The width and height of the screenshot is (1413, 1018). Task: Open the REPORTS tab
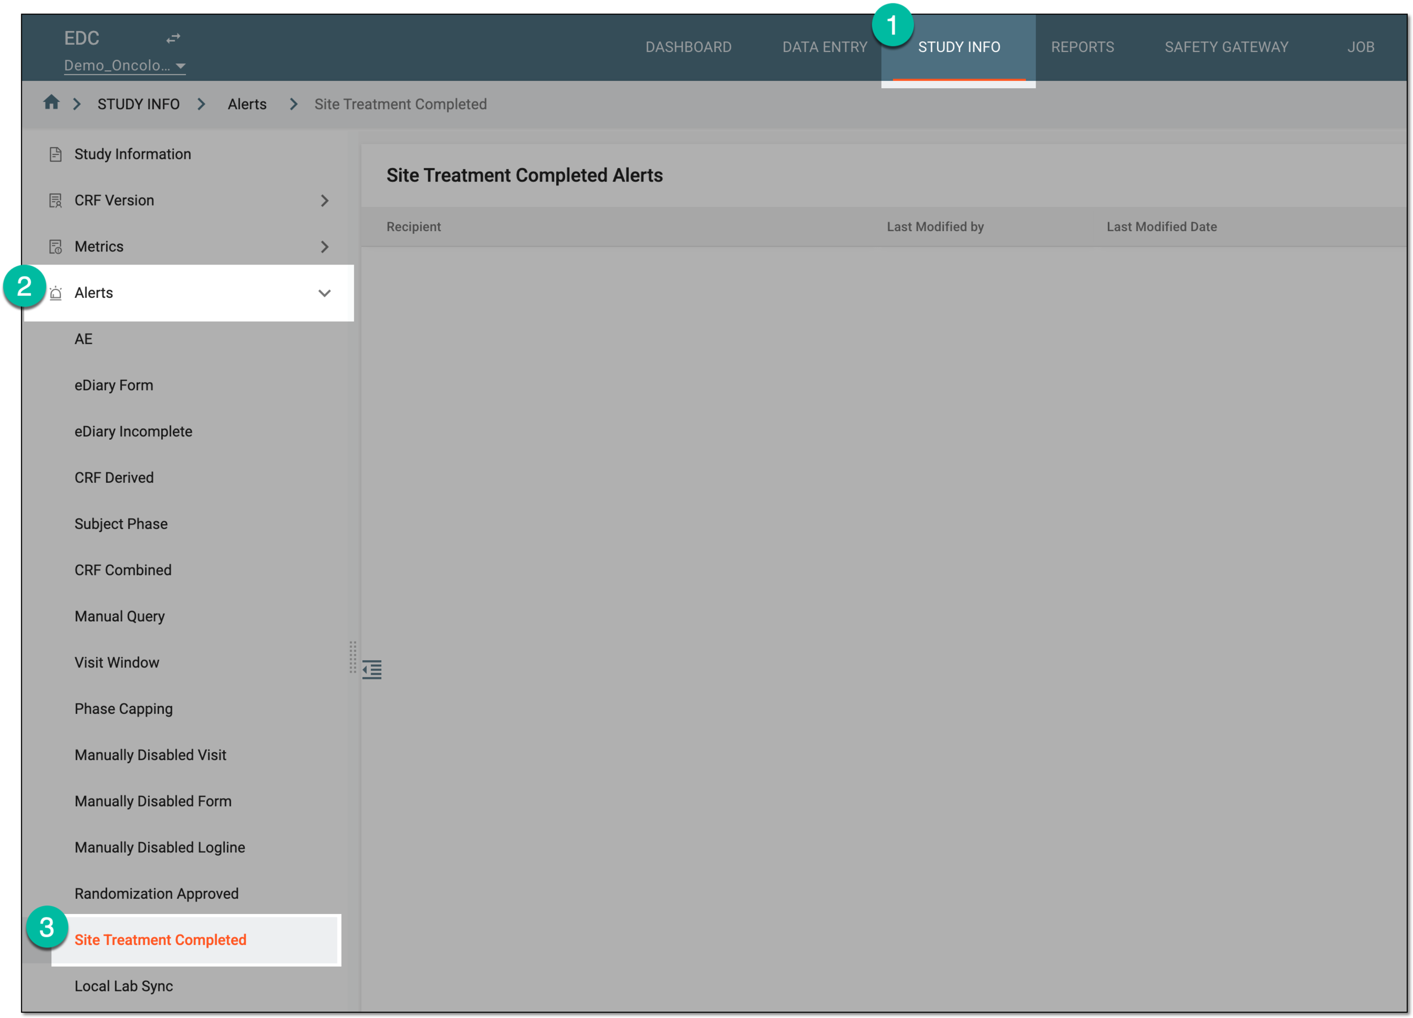1082,47
